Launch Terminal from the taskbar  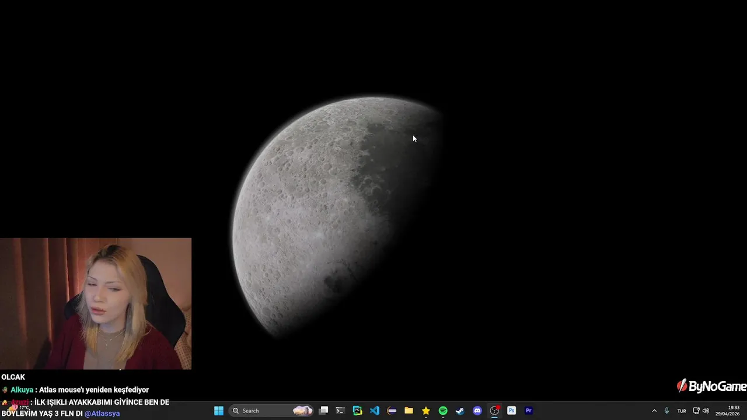[340, 411]
